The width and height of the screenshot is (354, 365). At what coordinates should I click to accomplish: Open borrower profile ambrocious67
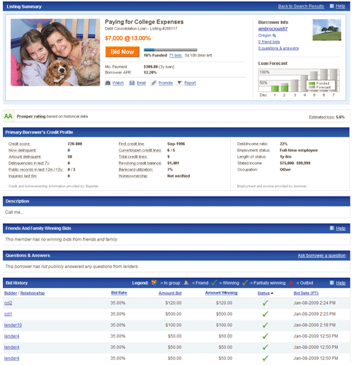[x=273, y=29]
